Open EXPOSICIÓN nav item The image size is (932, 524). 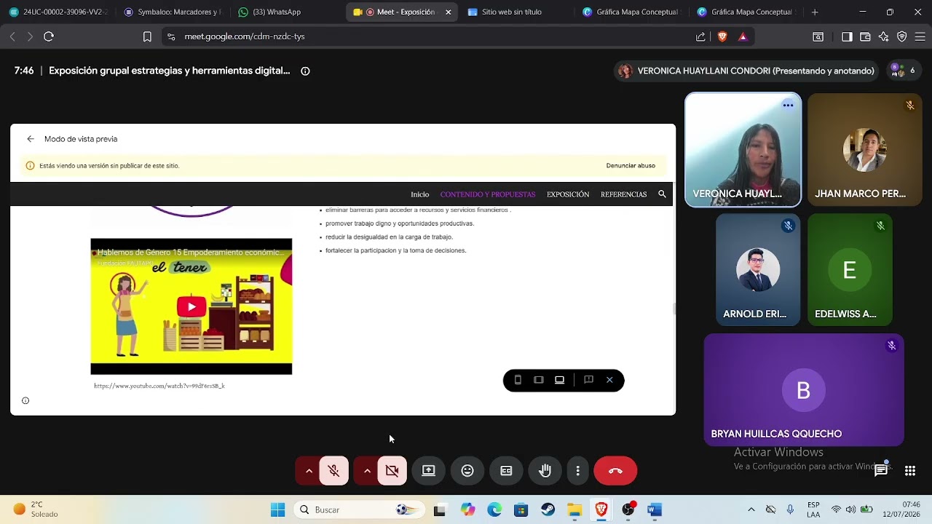tap(568, 194)
